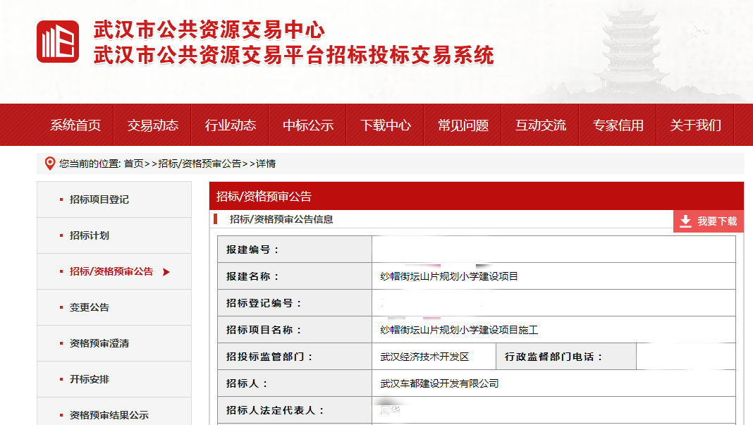Click the 首页 breadcrumb link
The height and width of the screenshot is (425, 753).
point(133,164)
